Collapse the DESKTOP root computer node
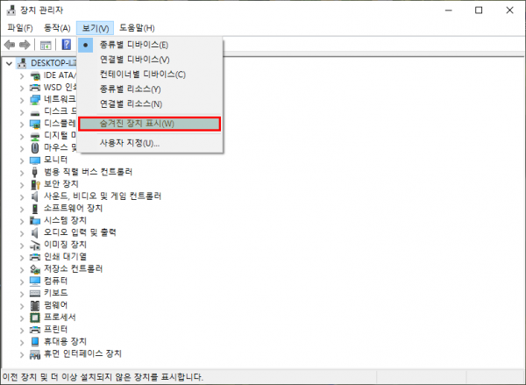 [10, 63]
